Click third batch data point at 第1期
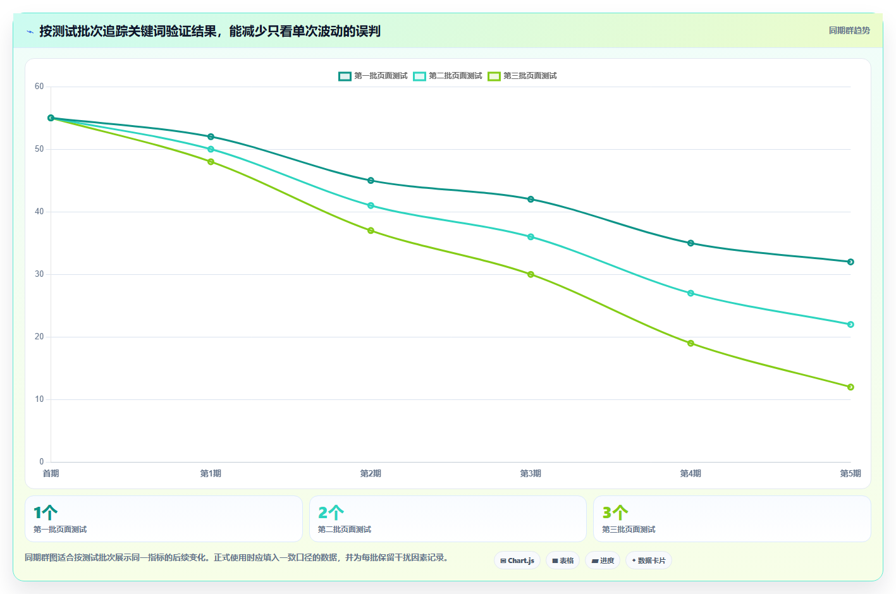 [211, 162]
